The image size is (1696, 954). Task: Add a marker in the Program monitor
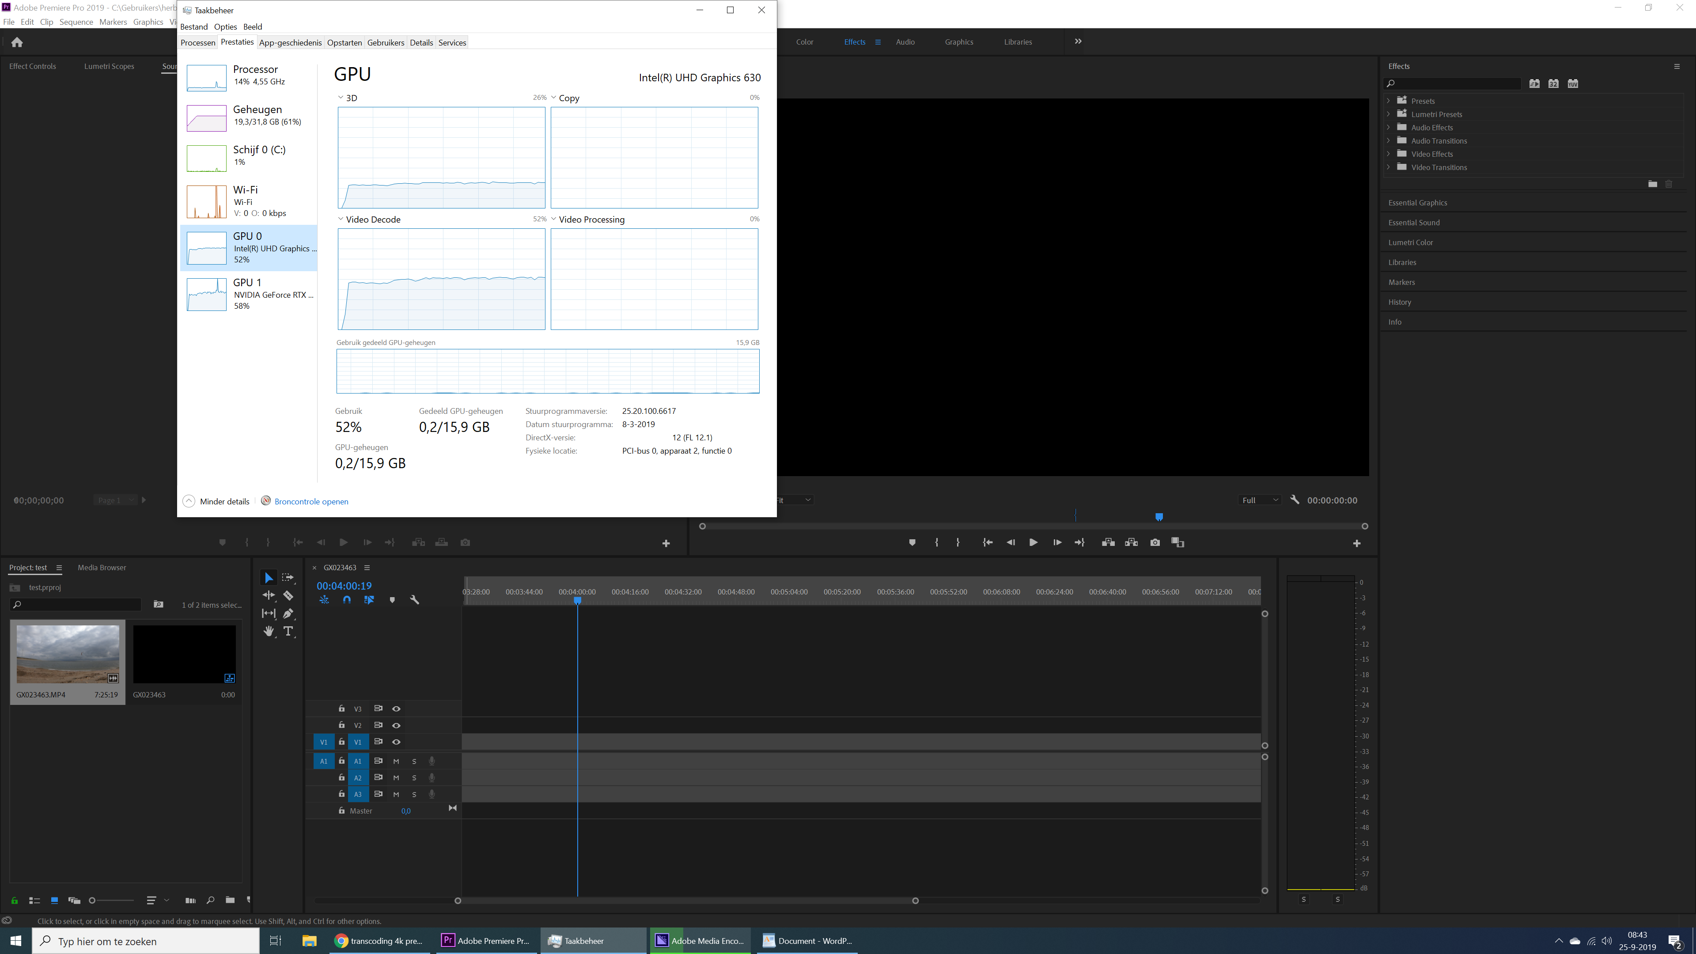(912, 542)
